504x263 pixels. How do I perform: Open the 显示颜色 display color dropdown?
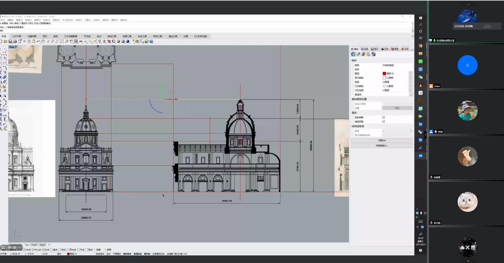tap(411, 78)
